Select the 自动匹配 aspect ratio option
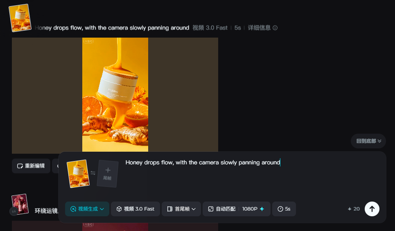395x231 pixels. tap(222, 209)
